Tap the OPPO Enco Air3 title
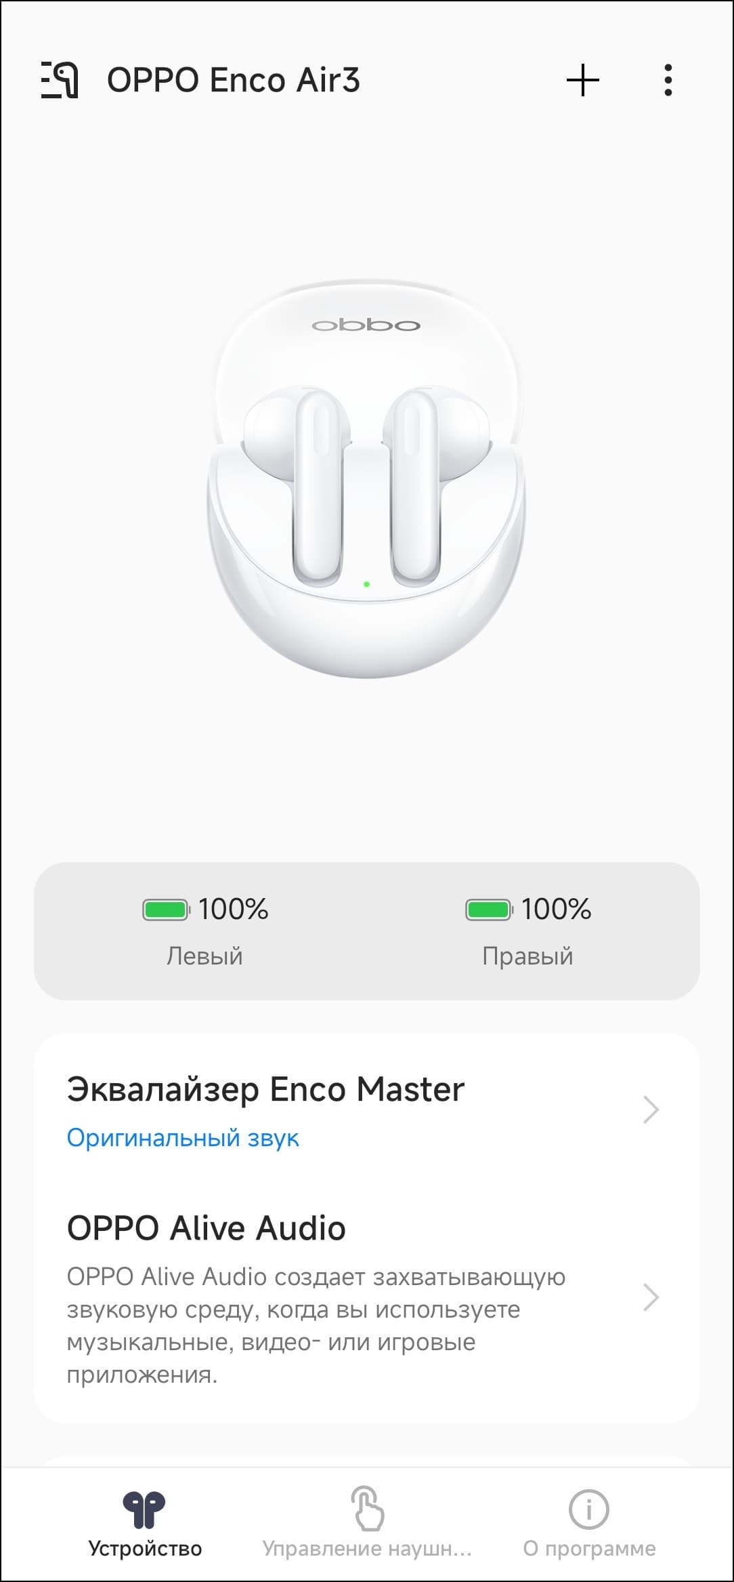 coord(234,80)
